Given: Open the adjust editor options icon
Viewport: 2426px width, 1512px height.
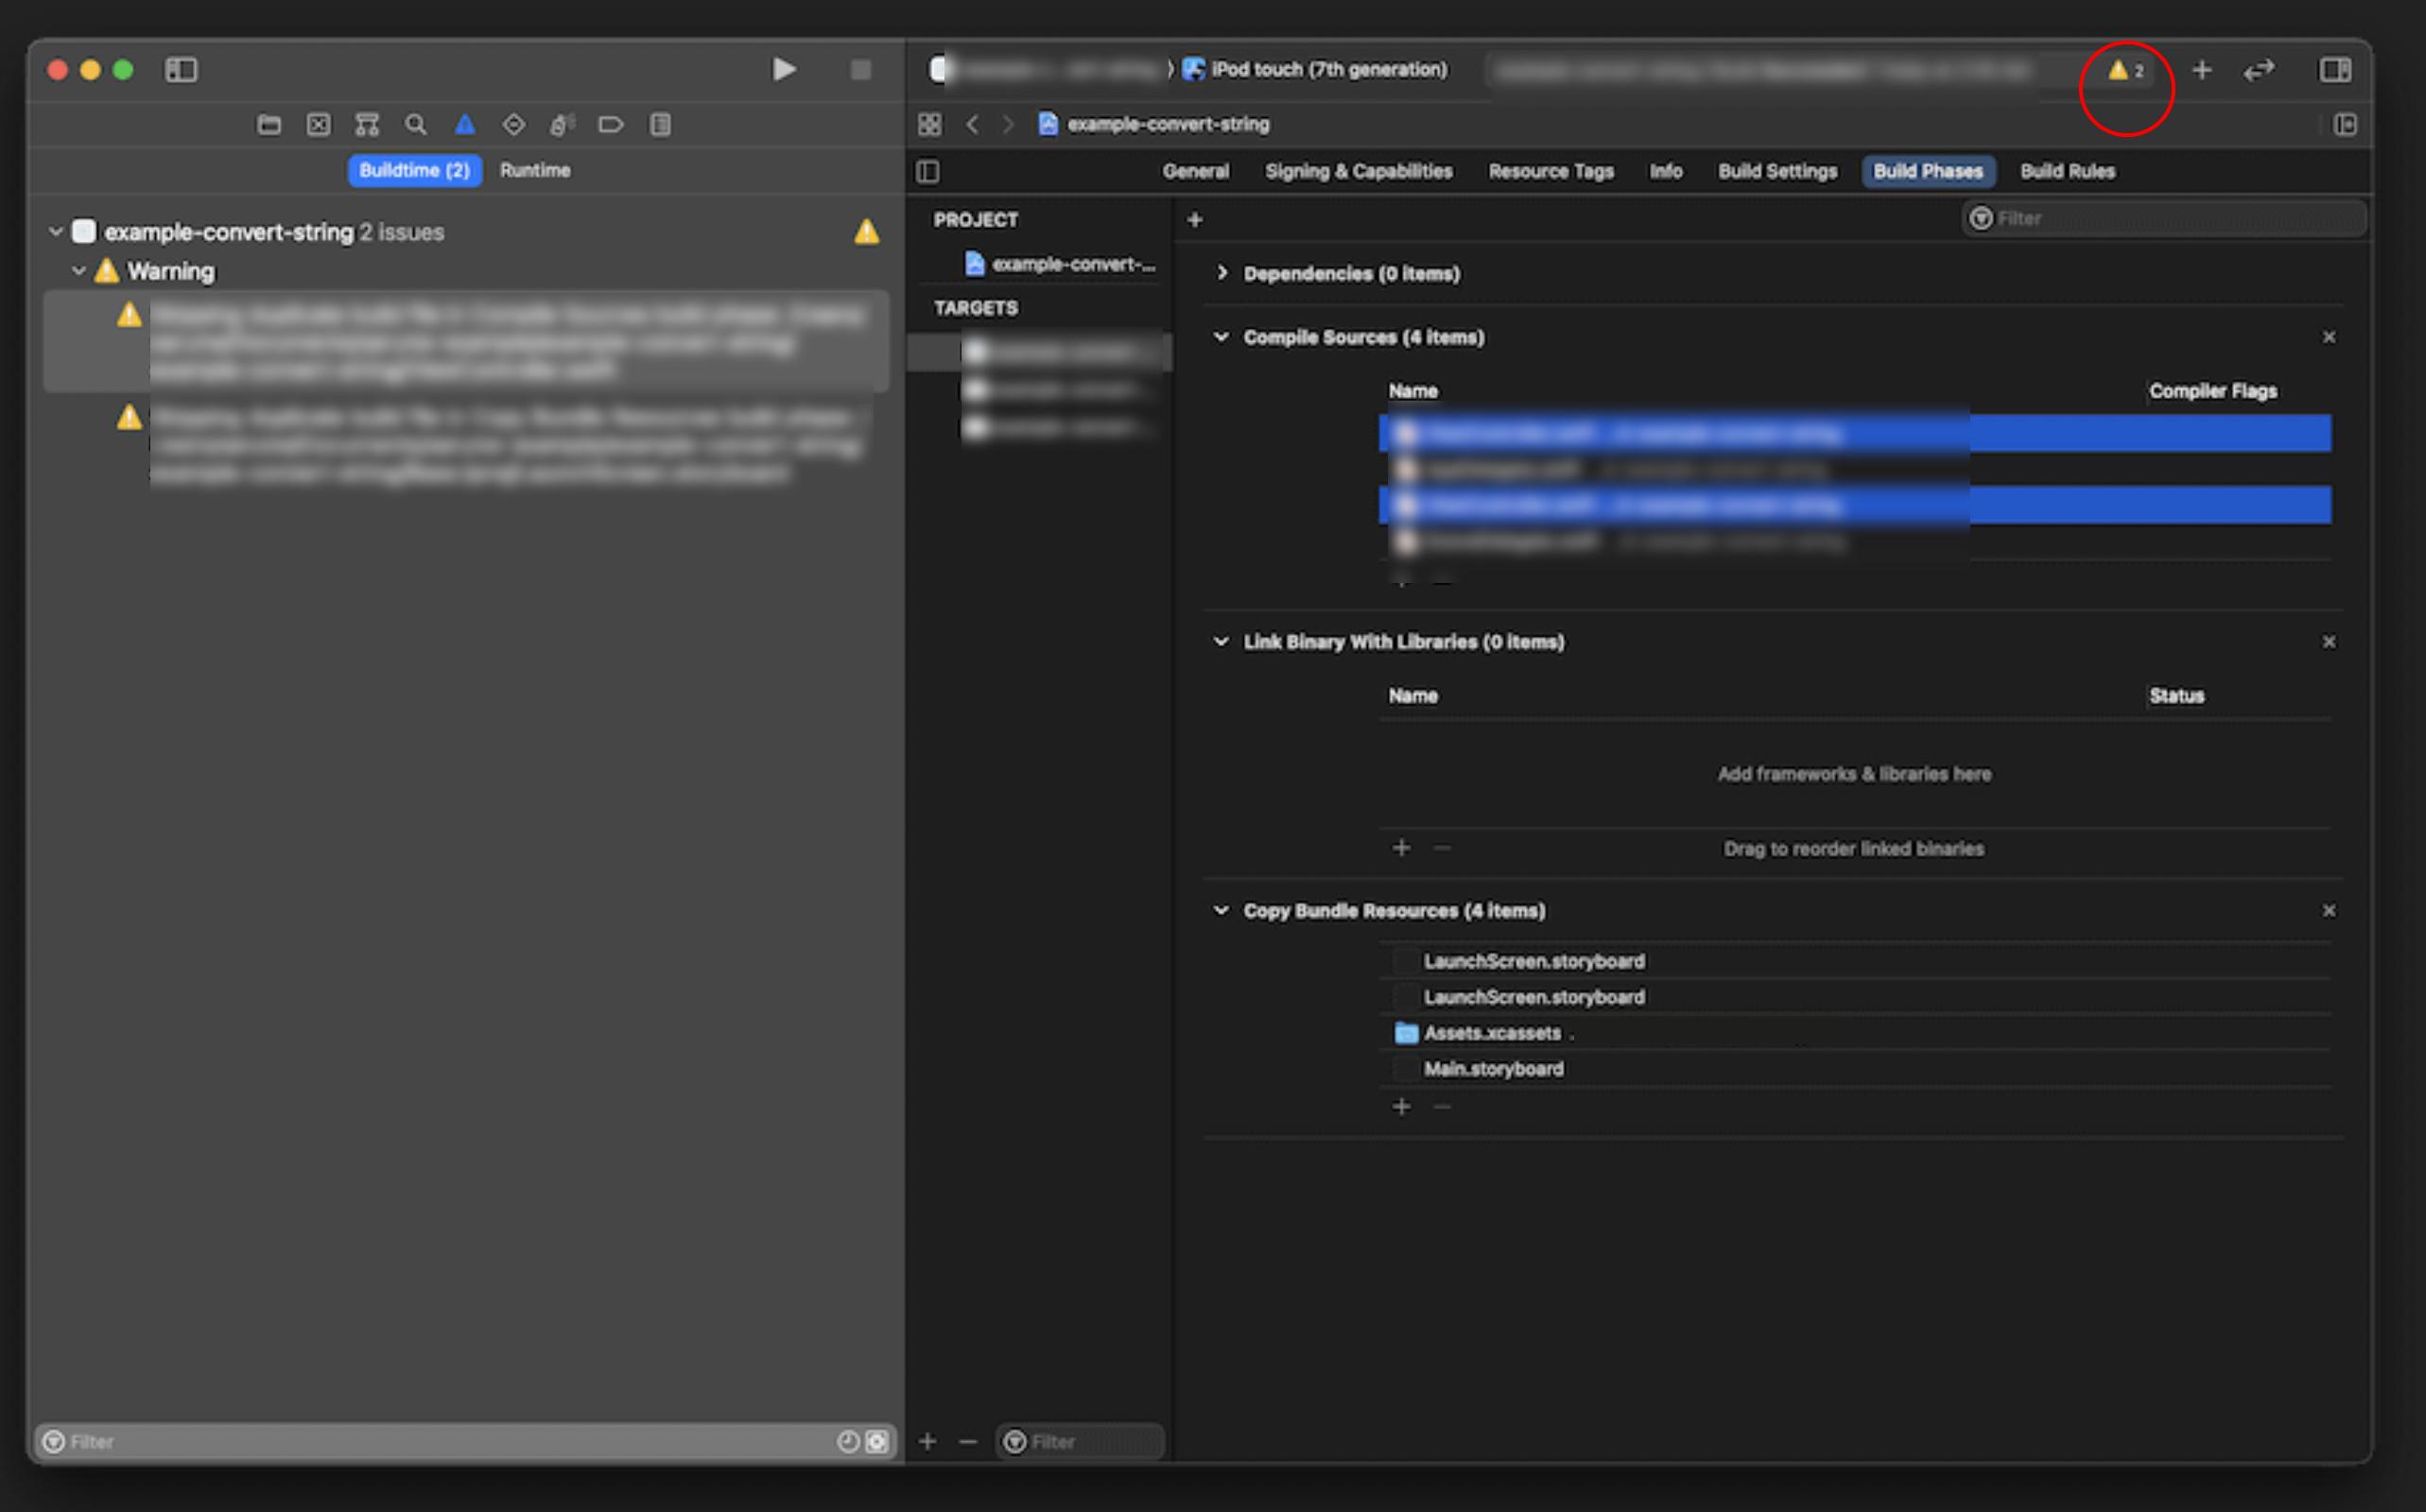Looking at the screenshot, I should point(2346,125).
